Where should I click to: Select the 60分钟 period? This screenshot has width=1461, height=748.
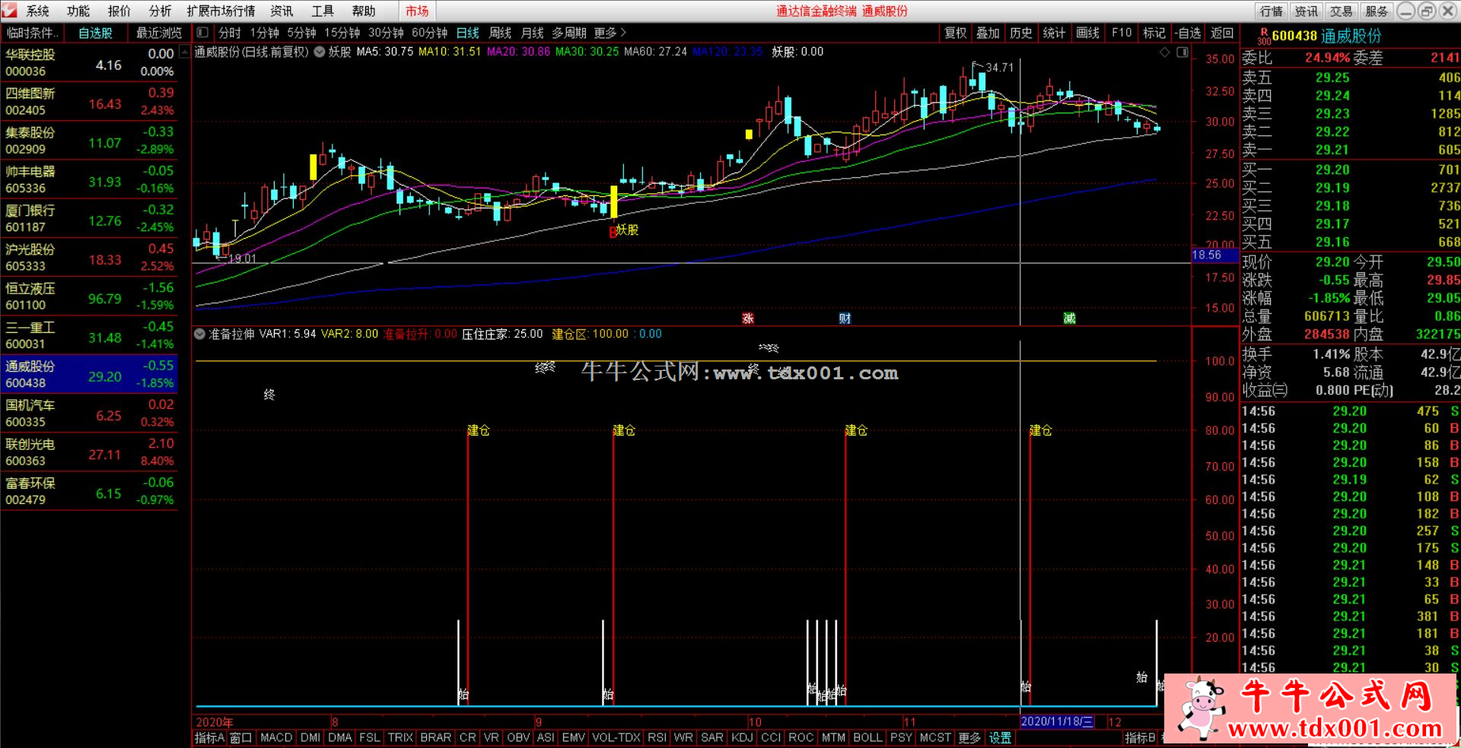(430, 33)
